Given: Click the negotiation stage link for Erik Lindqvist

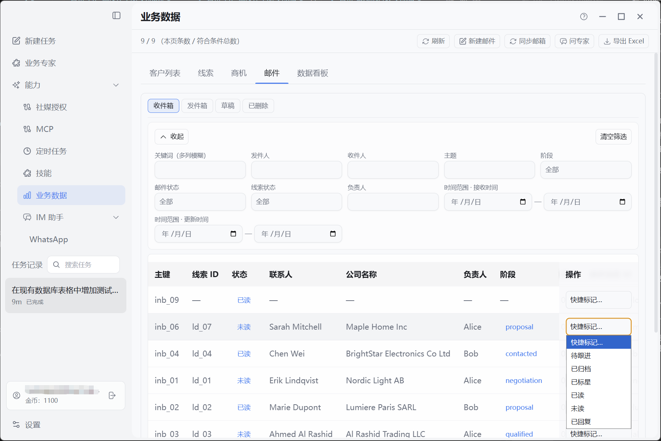Looking at the screenshot, I should [524, 380].
